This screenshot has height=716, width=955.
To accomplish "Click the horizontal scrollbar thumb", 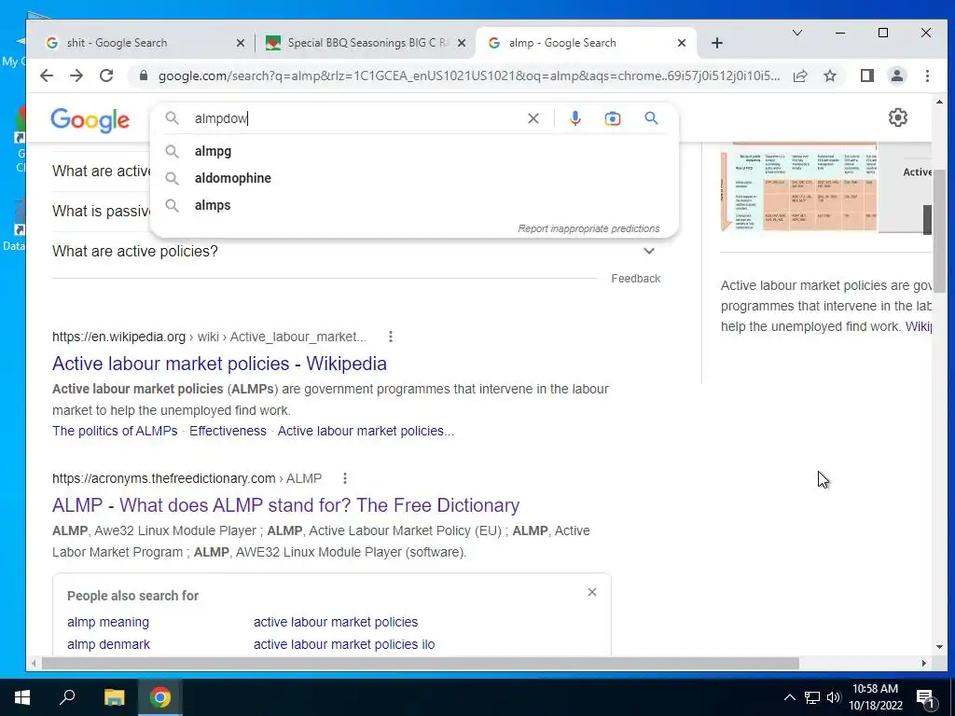I will point(421,664).
